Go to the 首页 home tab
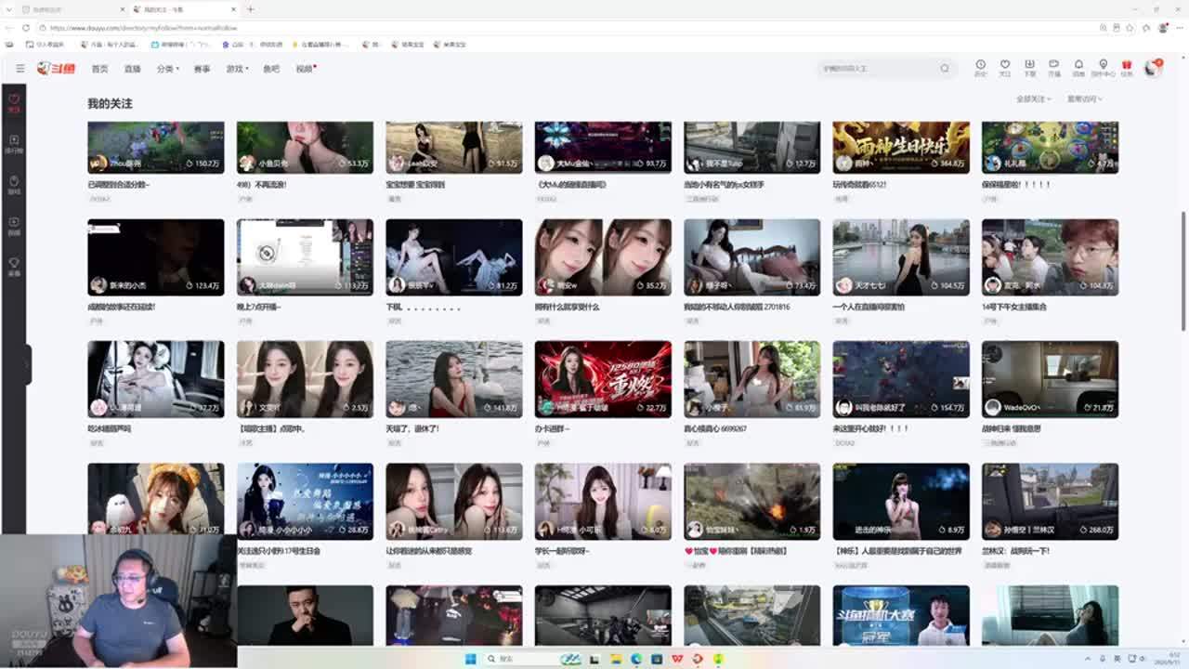1189x669 pixels. point(99,69)
